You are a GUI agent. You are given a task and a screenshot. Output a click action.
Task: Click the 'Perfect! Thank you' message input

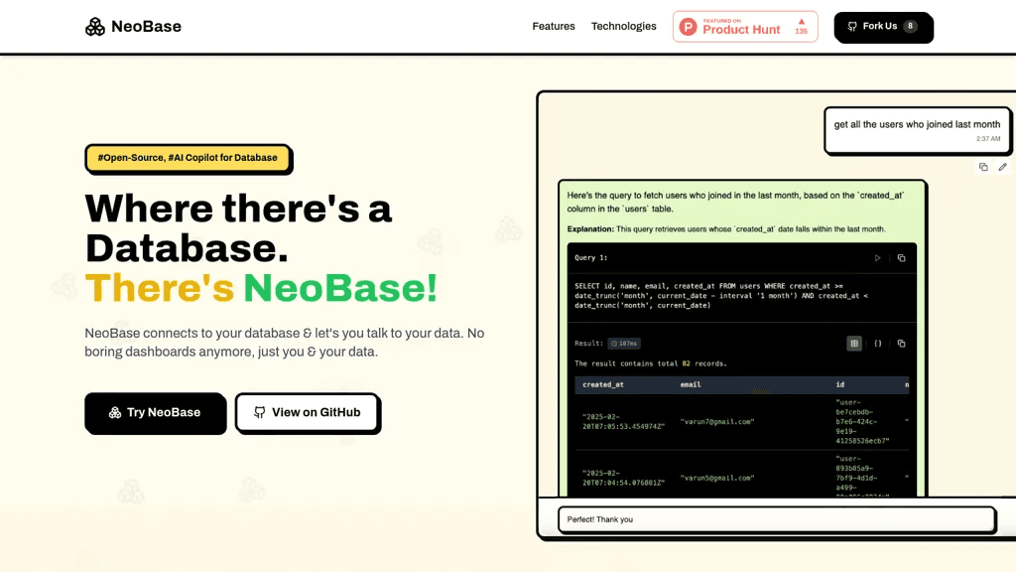(x=776, y=519)
